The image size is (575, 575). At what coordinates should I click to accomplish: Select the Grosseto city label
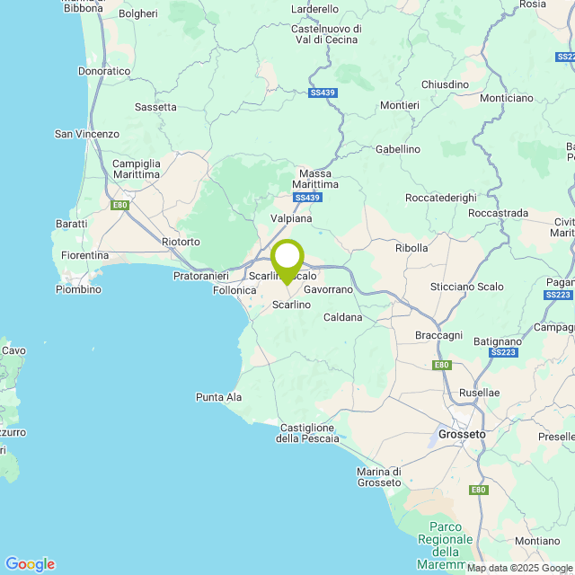462,435
